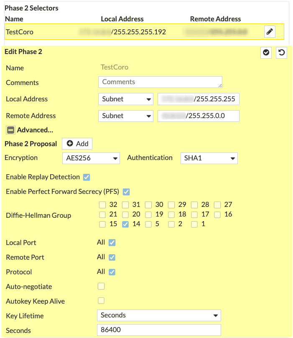Uncheck Diffie-Hellman Group 14
The width and height of the screenshot is (293, 338).
coord(125,224)
